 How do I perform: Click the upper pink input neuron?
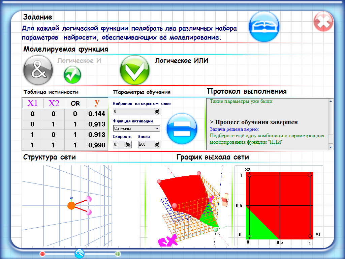coord(88,199)
